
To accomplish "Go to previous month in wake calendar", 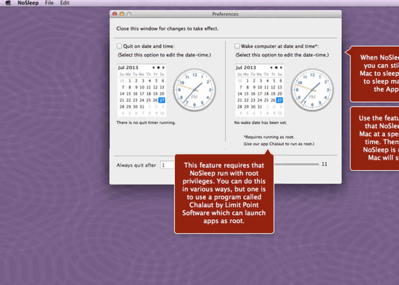I will pyautogui.click(x=271, y=67).
